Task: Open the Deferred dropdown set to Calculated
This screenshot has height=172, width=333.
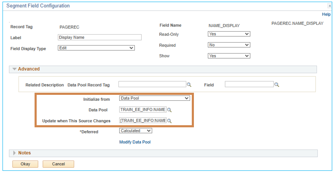Action: [136, 131]
